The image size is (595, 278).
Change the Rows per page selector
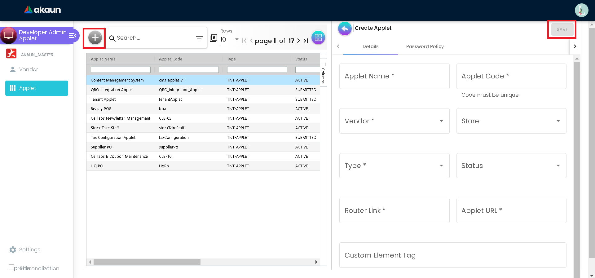(x=230, y=39)
